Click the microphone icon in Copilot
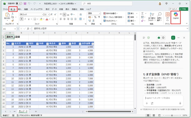Image resolution: width=191 pixels, height=118 pixels. click(x=180, y=103)
